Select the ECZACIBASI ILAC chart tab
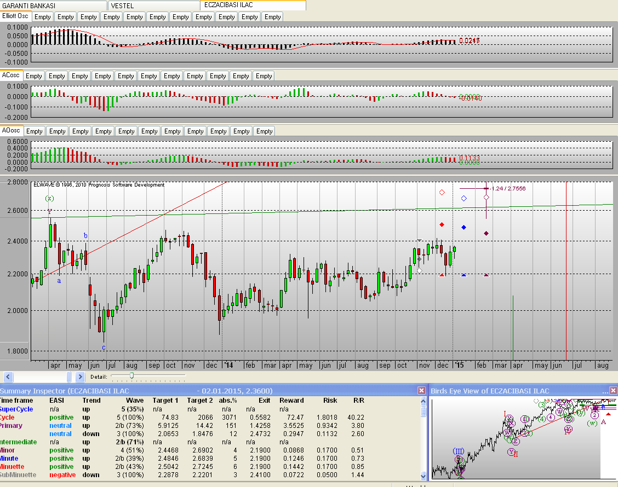The height and width of the screenshot is (487, 618). [x=253, y=5]
